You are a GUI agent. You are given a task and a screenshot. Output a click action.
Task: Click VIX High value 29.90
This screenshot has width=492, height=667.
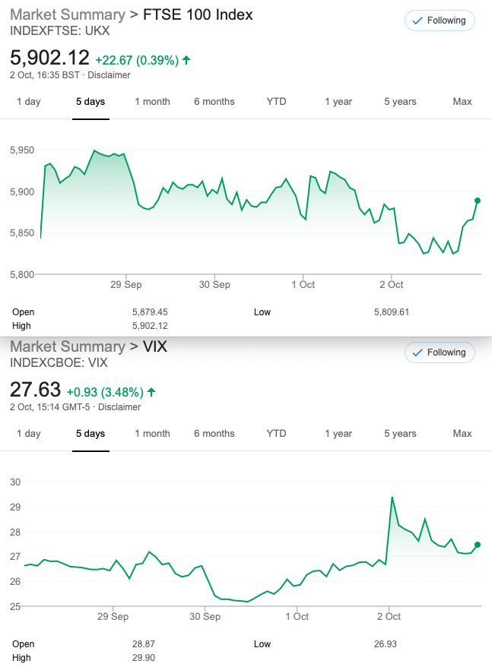[144, 658]
